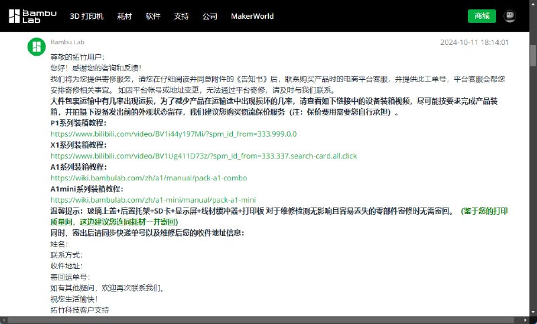Image resolution: width=537 pixels, height=324 pixels.
Task: Click the line 您好！感谢您的咨询和反馈
Action: point(96,68)
